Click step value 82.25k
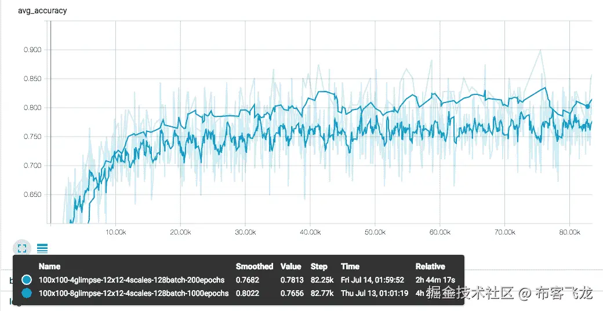 pos(322,280)
